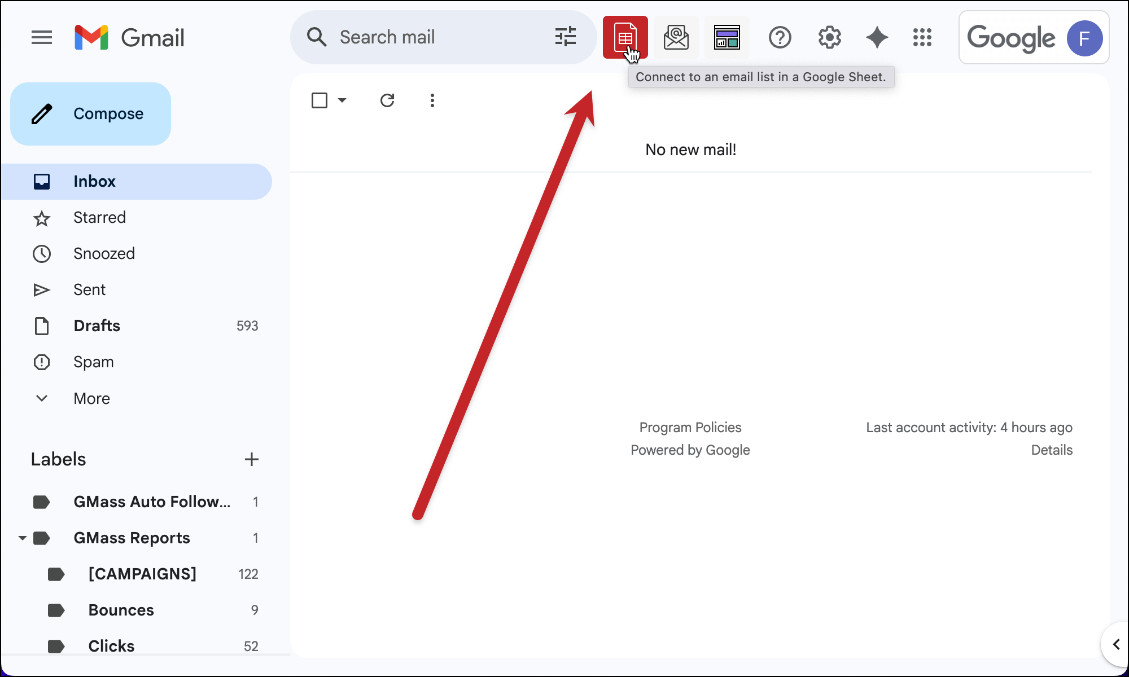This screenshot has width=1129, height=677.
Task: Open the Help menu icon
Action: click(780, 37)
